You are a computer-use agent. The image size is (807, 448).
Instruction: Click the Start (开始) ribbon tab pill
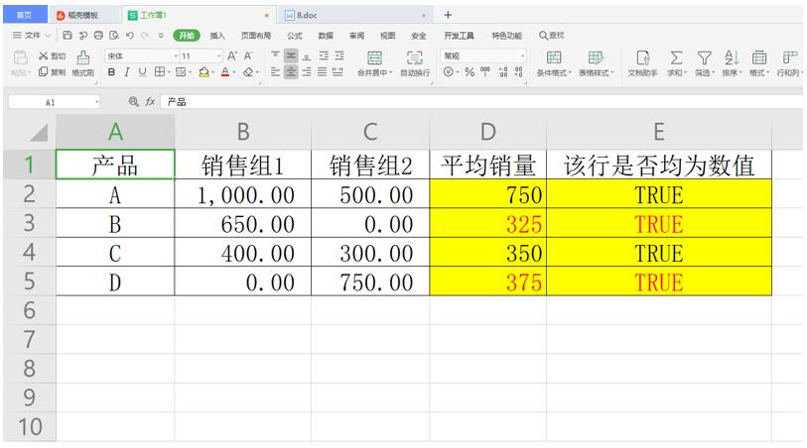point(187,36)
